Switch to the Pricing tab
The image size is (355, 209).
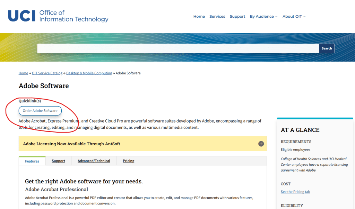[128, 161]
